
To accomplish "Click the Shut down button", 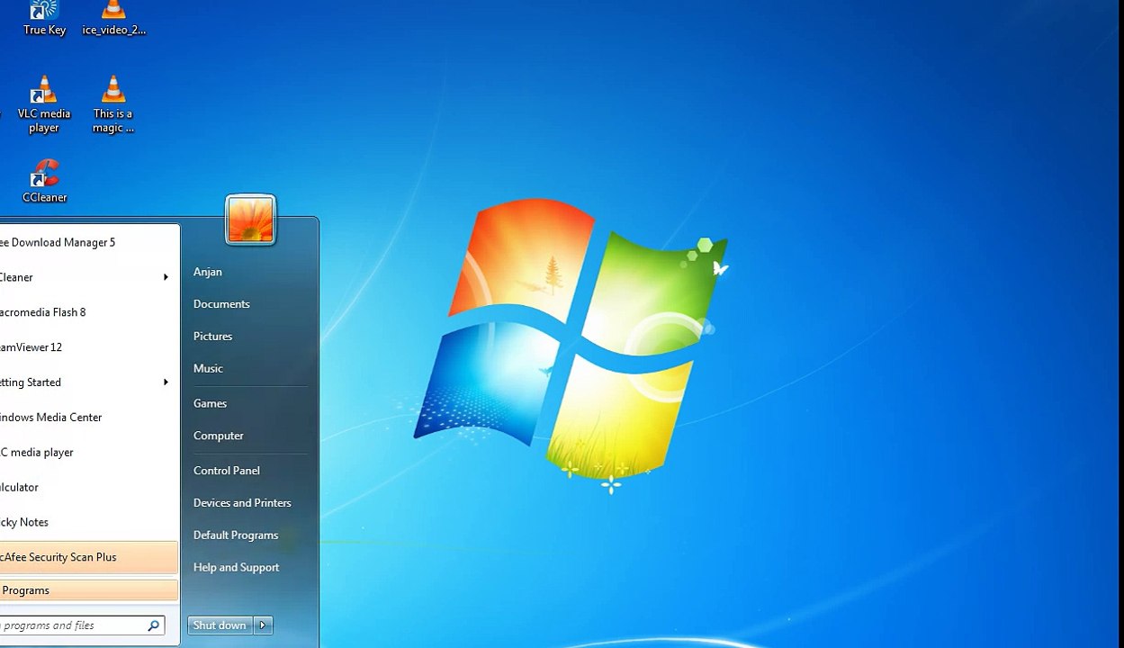I will point(220,625).
